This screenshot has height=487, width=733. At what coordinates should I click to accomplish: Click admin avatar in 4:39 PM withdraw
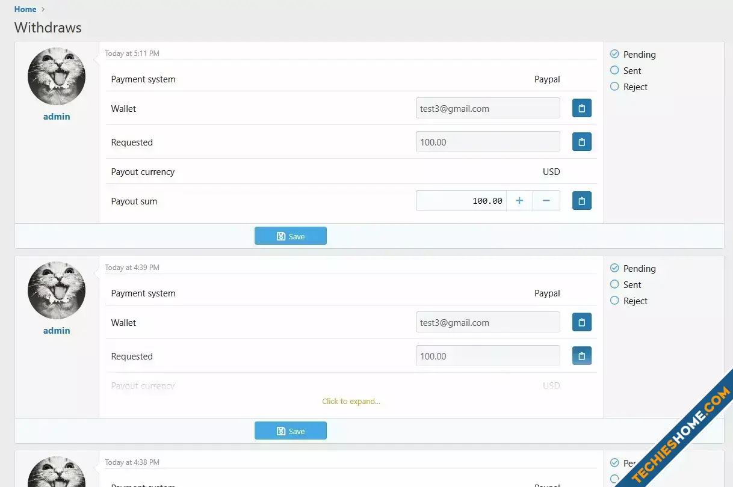tap(57, 290)
